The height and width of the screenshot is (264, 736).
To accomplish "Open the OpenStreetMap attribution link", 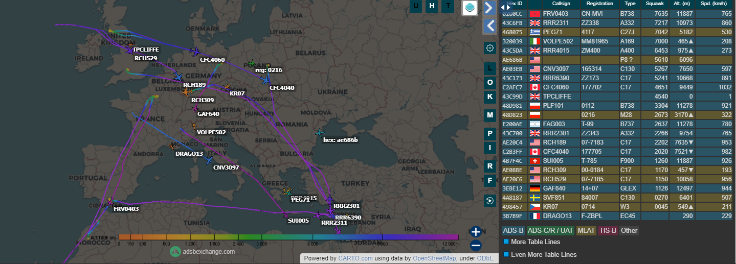I will tap(435, 258).
